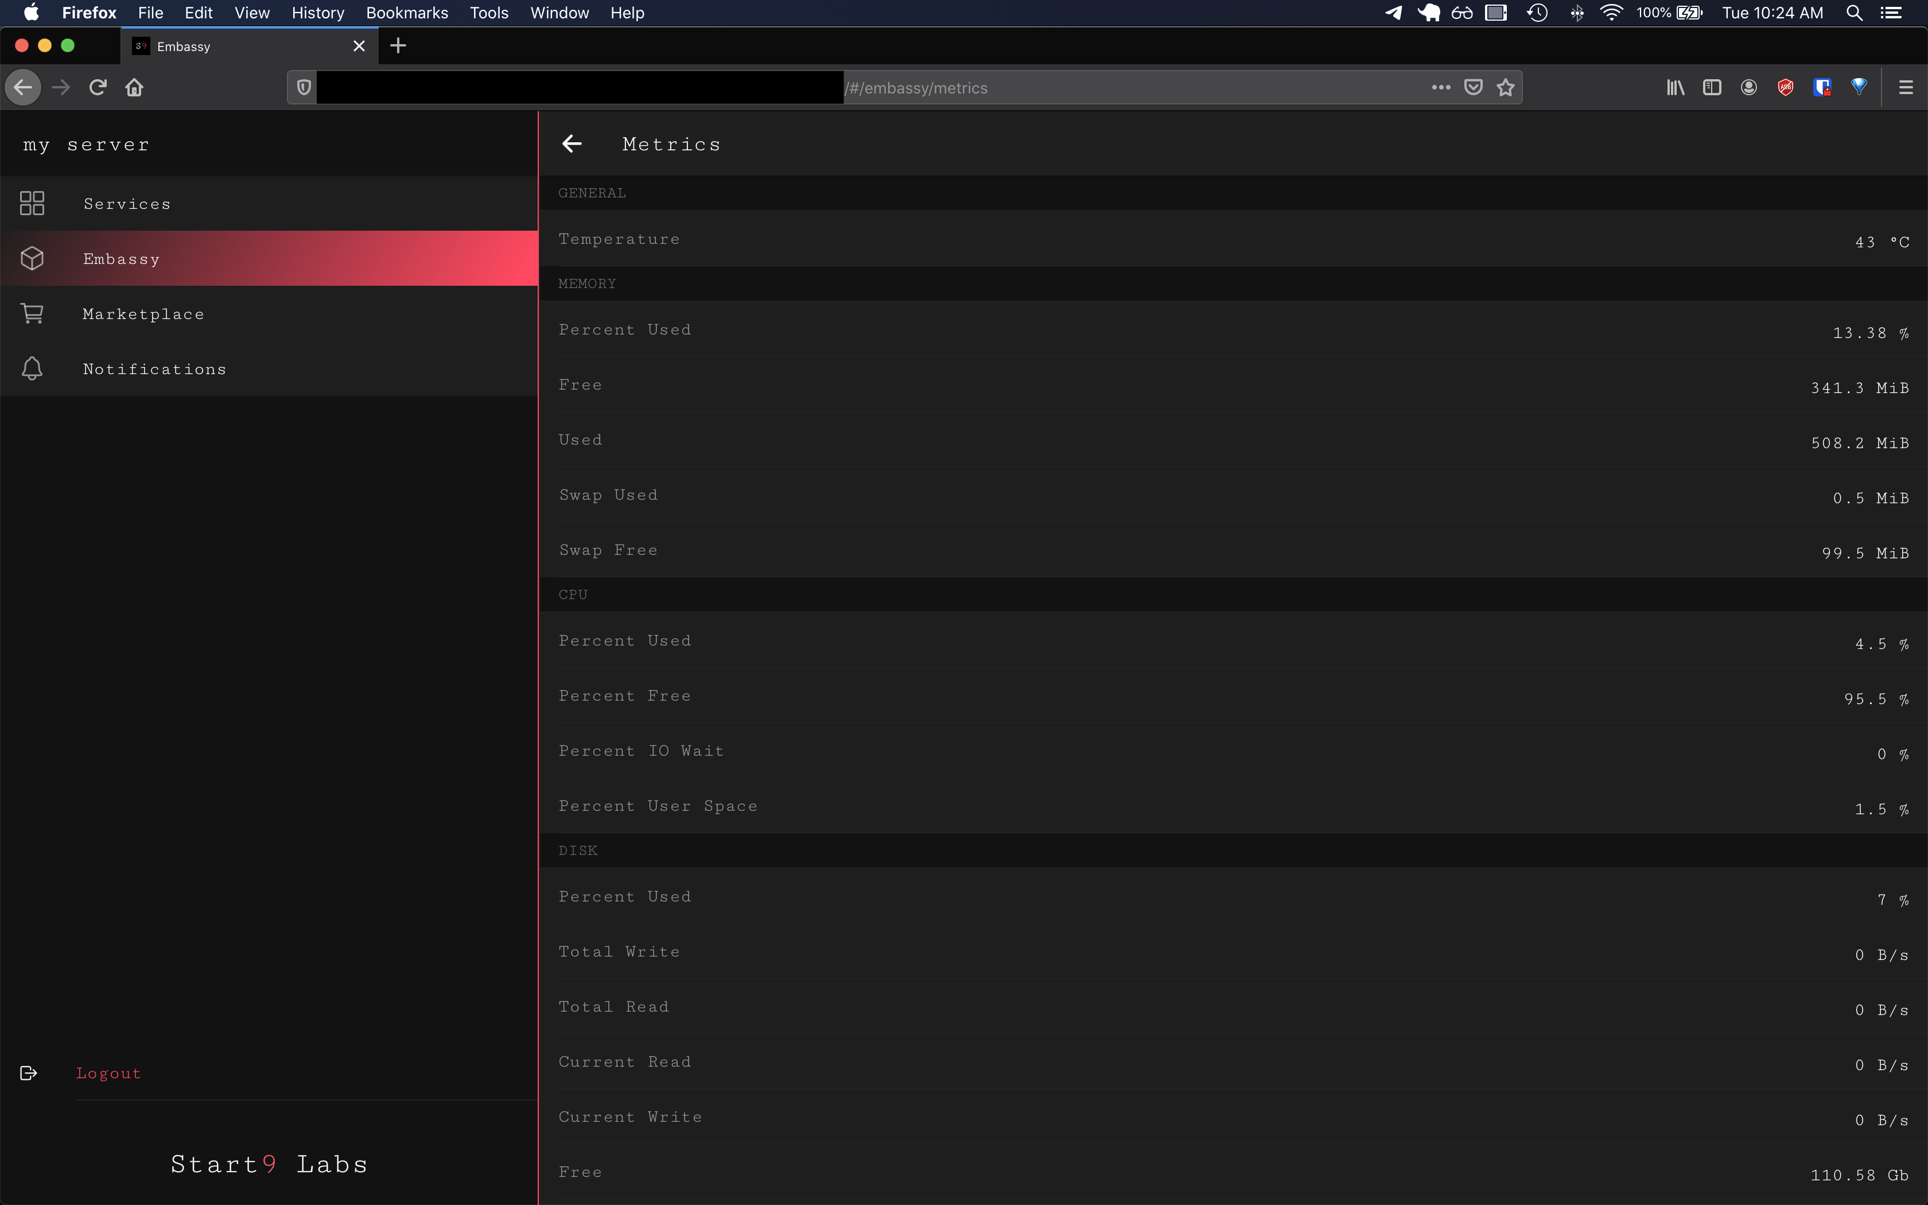Select the Marketplace cart icon

(32, 314)
